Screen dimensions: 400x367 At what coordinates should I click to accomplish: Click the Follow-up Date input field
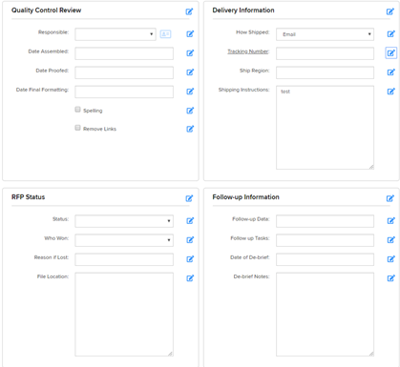[x=325, y=221]
